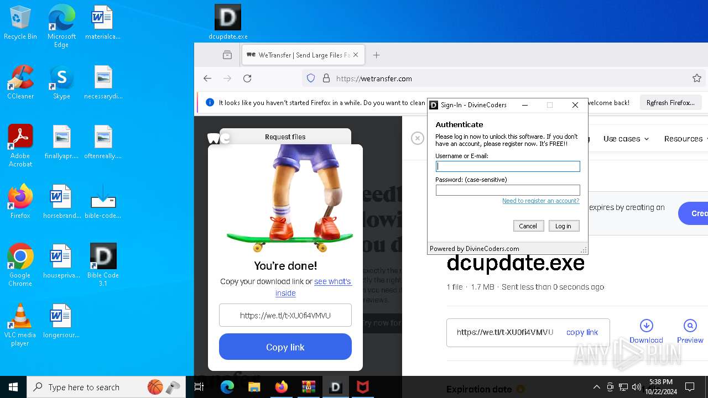The width and height of the screenshot is (708, 398).
Task: Dismiss WeTransfer panel with round X
Action: pyautogui.click(x=418, y=138)
